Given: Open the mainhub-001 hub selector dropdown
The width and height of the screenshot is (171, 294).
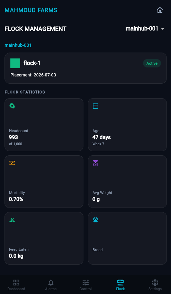Looking at the screenshot, I should pyautogui.click(x=145, y=29).
